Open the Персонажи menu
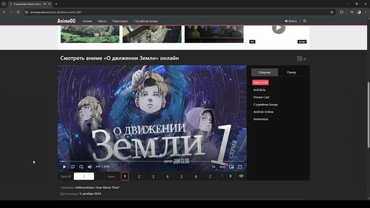The height and width of the screenshot is (208, 370). (x=120, y=21)
